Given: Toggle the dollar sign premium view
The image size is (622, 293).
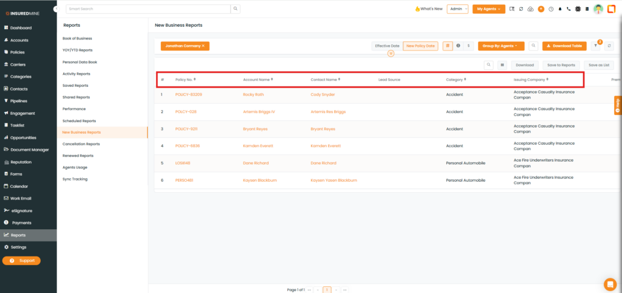Looking at the screenshot, I should pos(468,46).
